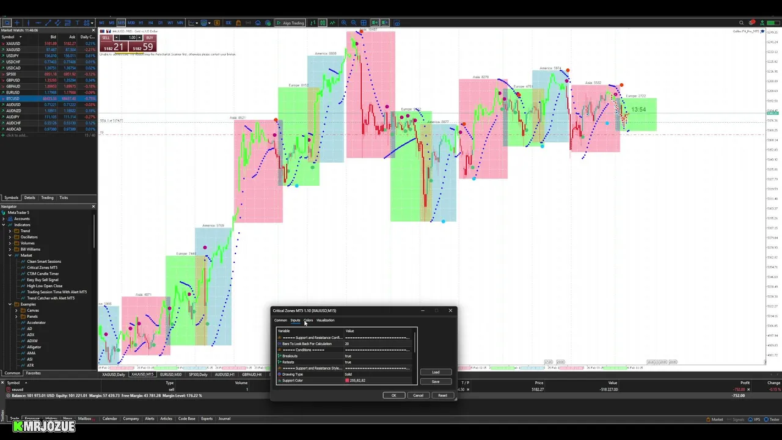Image resolution: width=782 pixels, height=440 pixels.
Task: Switch to Common tab in indicator dialog
Action: [x=280, y=320]
